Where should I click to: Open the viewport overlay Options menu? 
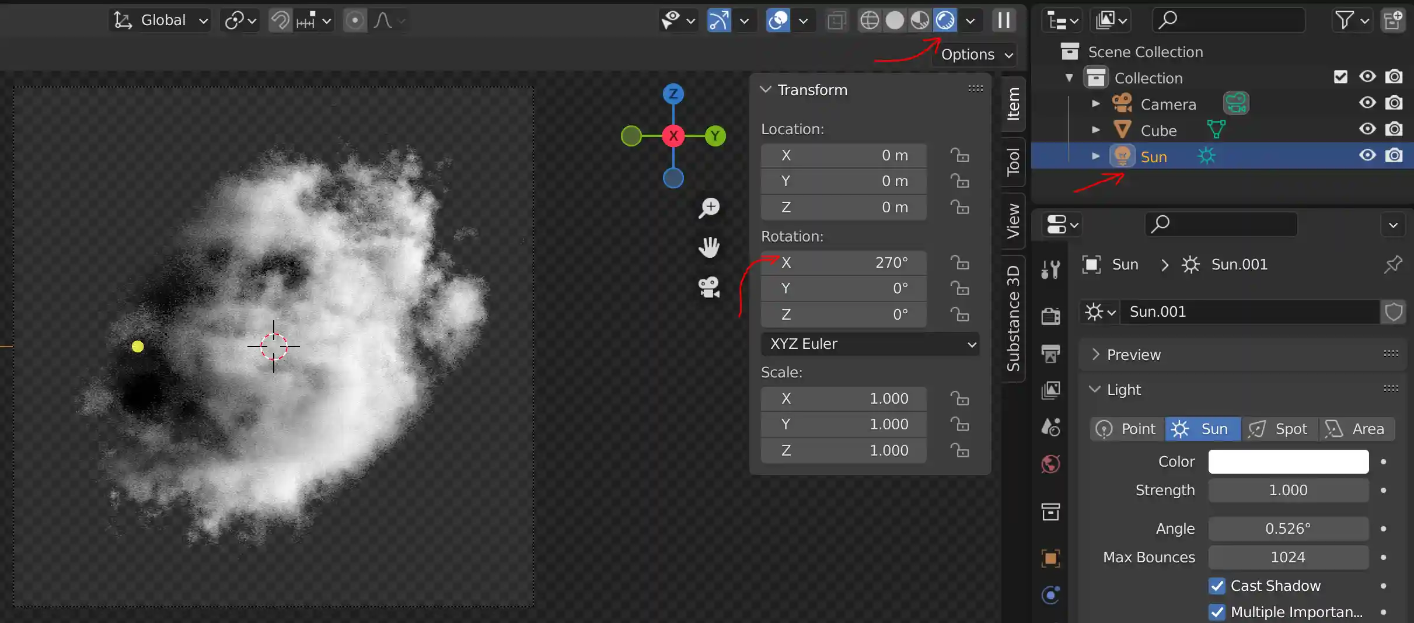coord(975,54)
